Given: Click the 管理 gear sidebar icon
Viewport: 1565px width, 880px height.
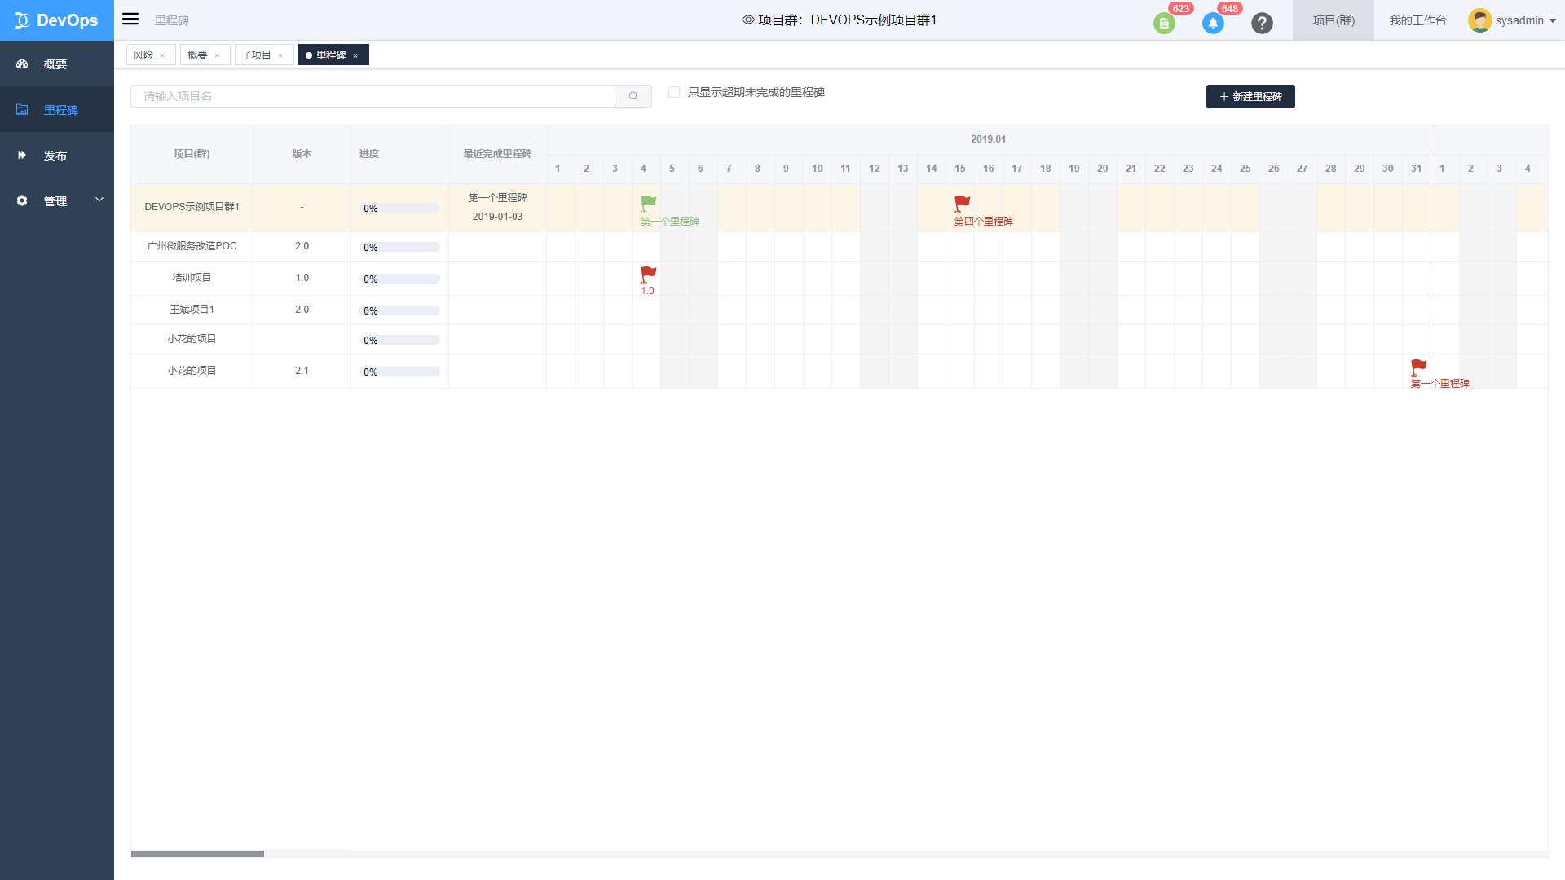Looking at the screenshot, I should click(x=22, y=201).
